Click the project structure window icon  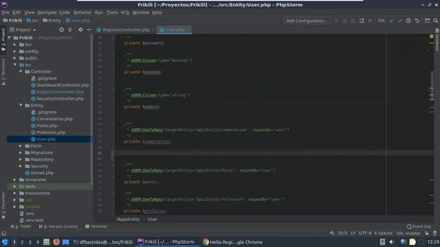pos(427,21)
